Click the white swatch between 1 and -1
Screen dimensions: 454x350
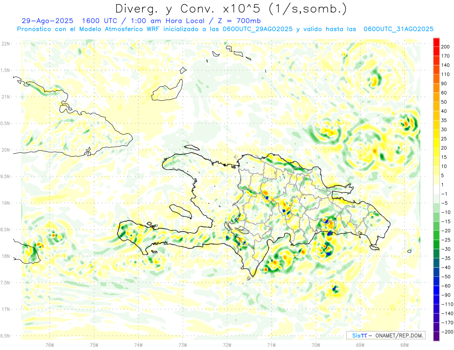[x=436, y=190]
